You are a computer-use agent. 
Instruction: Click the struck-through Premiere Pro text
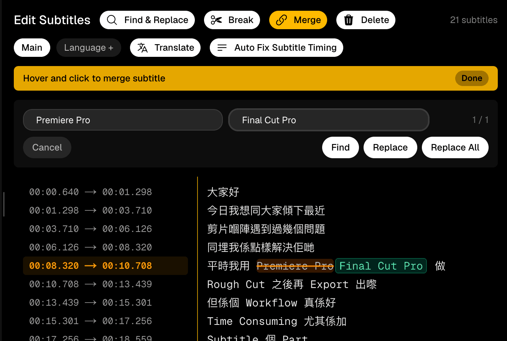(x=295, y=266)
